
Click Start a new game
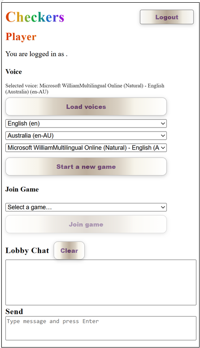[86, 167]
